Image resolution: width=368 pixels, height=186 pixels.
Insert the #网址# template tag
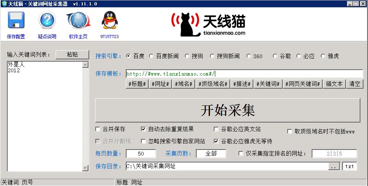(160, 84)
